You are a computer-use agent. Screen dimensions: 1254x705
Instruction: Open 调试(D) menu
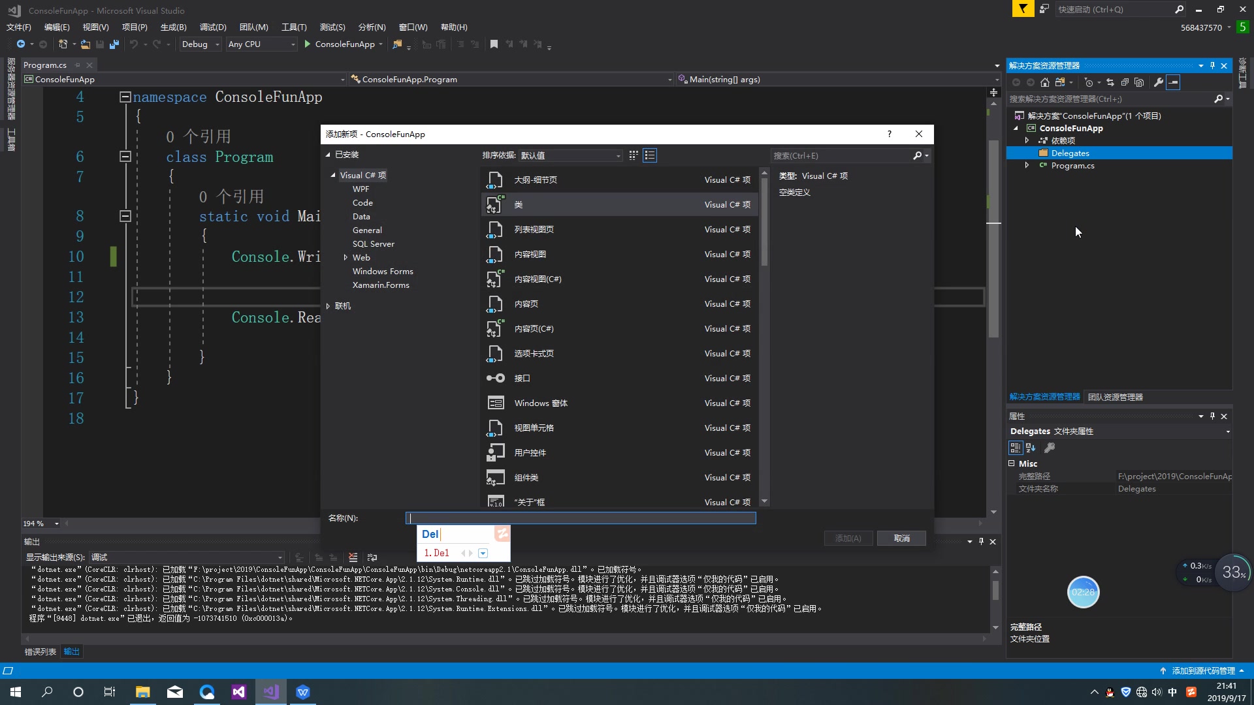point(213,27)
